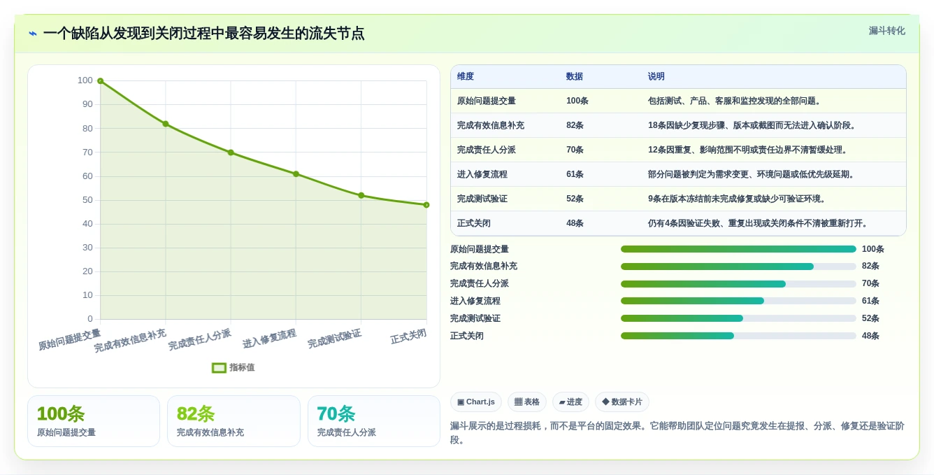This screenshot has width=934, height=475.
Task: Select the chart data point at 48
Action: tap(426, 205)
